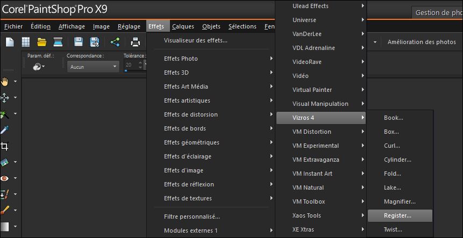
Task: Select the Magic Wand tool
Action: 5,114
